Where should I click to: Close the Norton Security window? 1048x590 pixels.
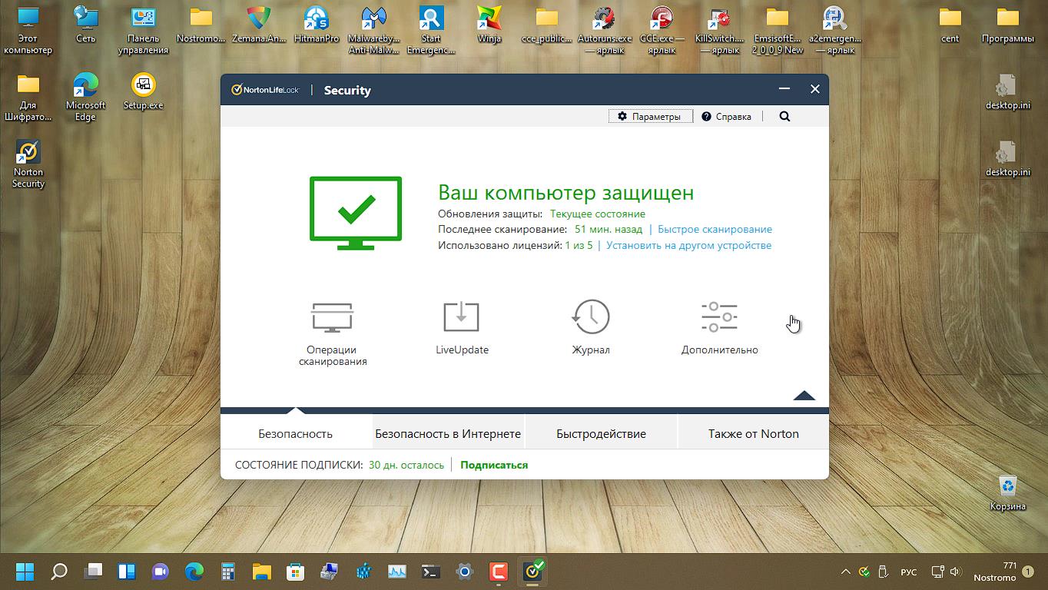[815, 89]
